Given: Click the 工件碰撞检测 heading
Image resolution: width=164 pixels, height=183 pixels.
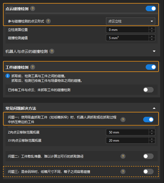Looking at the screenshot, I should (17, 67).
